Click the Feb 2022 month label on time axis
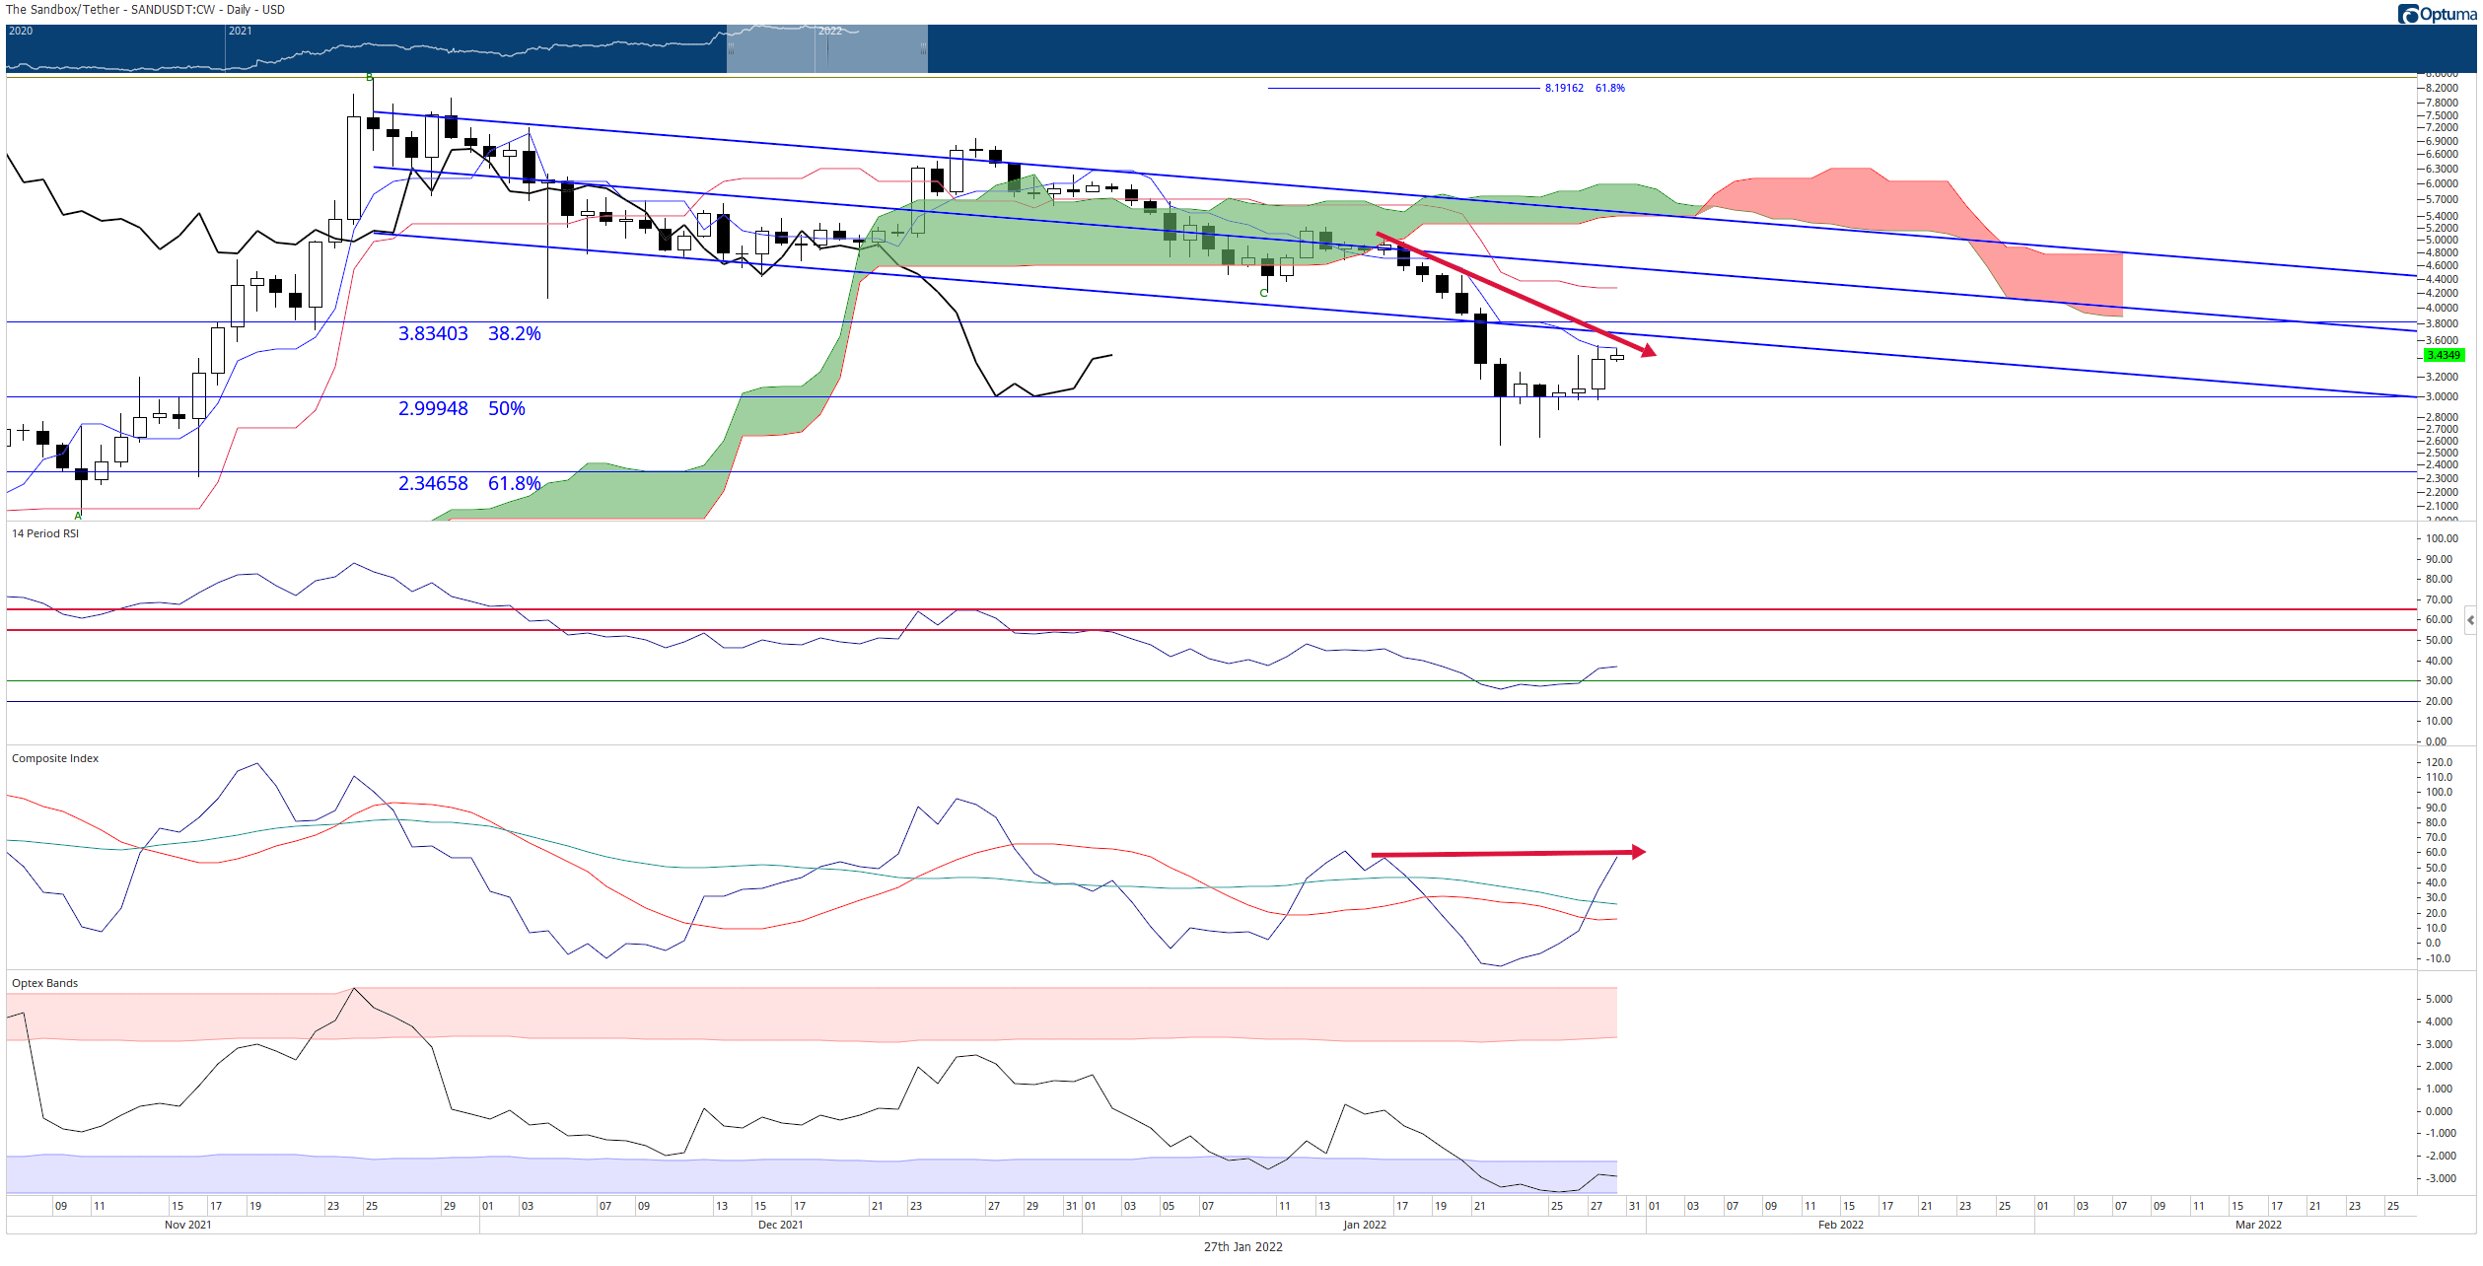The image size is (2483, 1266). click(1840, 1225)
